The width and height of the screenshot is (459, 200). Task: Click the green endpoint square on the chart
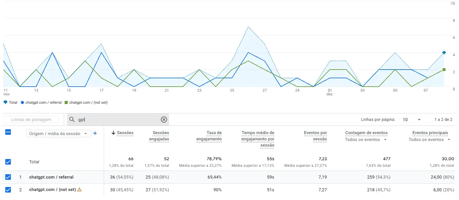444,70
